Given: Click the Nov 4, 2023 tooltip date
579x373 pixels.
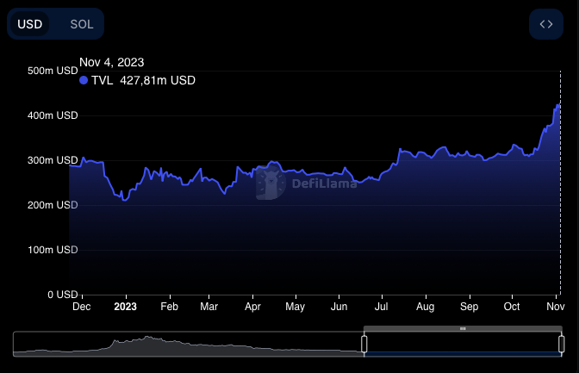Looking at the screenshot, I should click(112, 62).
